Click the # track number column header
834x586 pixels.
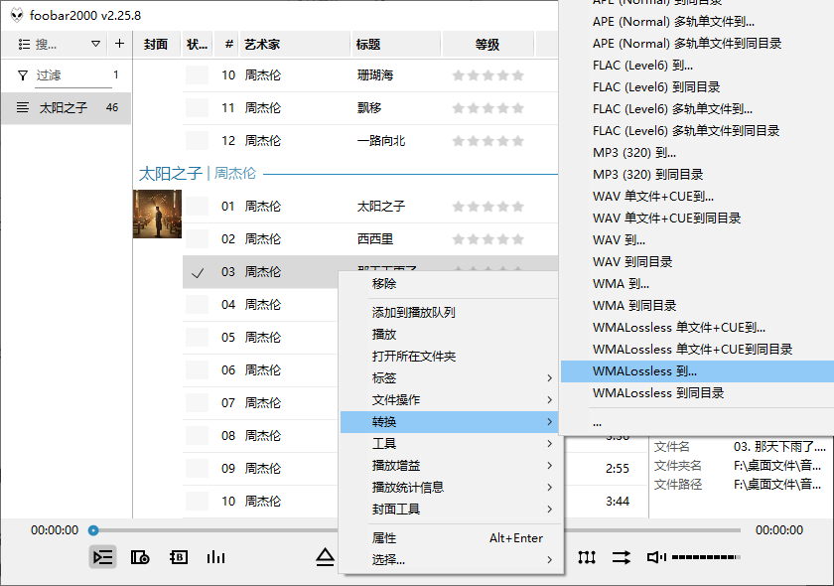(227, 44)
